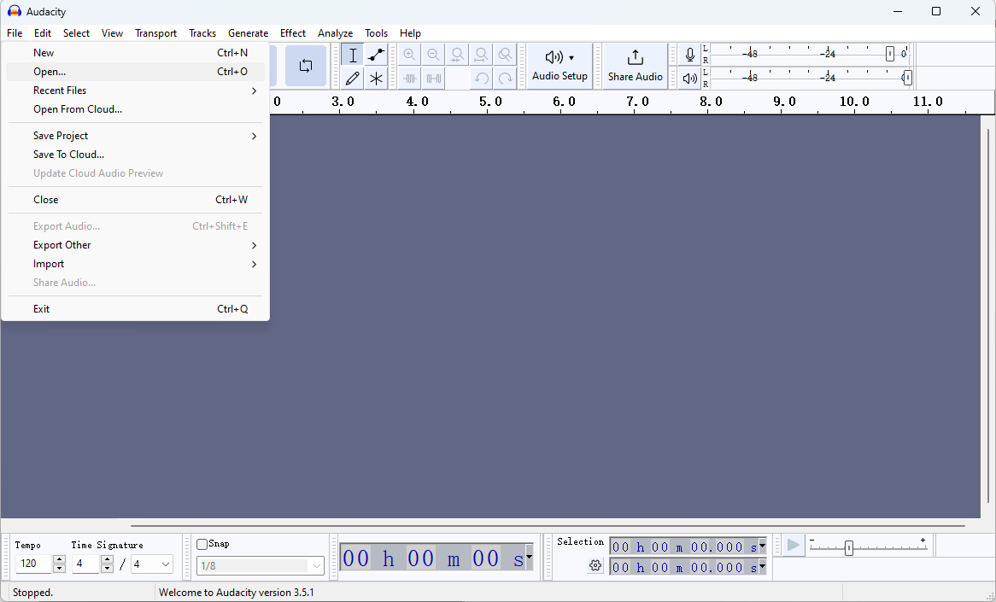The width and height of the screenshot is (996, 602).
Task: Click the Tempo 120 input field
Action: pyautogui.click(x=33, y=564)
